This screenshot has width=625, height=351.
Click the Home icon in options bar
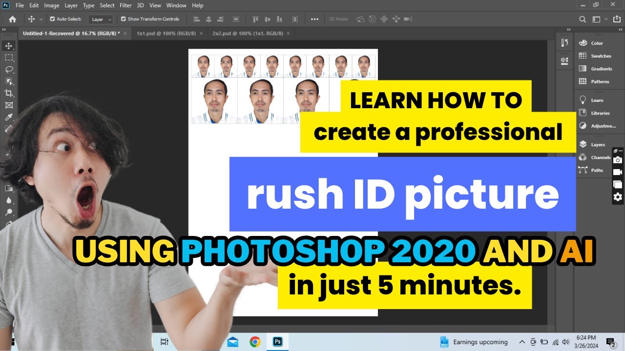(13, 19)
